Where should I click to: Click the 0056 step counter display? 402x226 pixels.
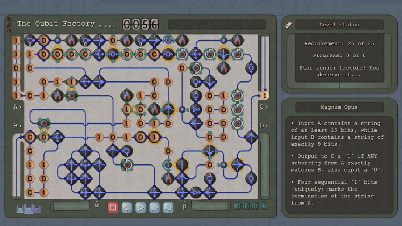point(141,24)
